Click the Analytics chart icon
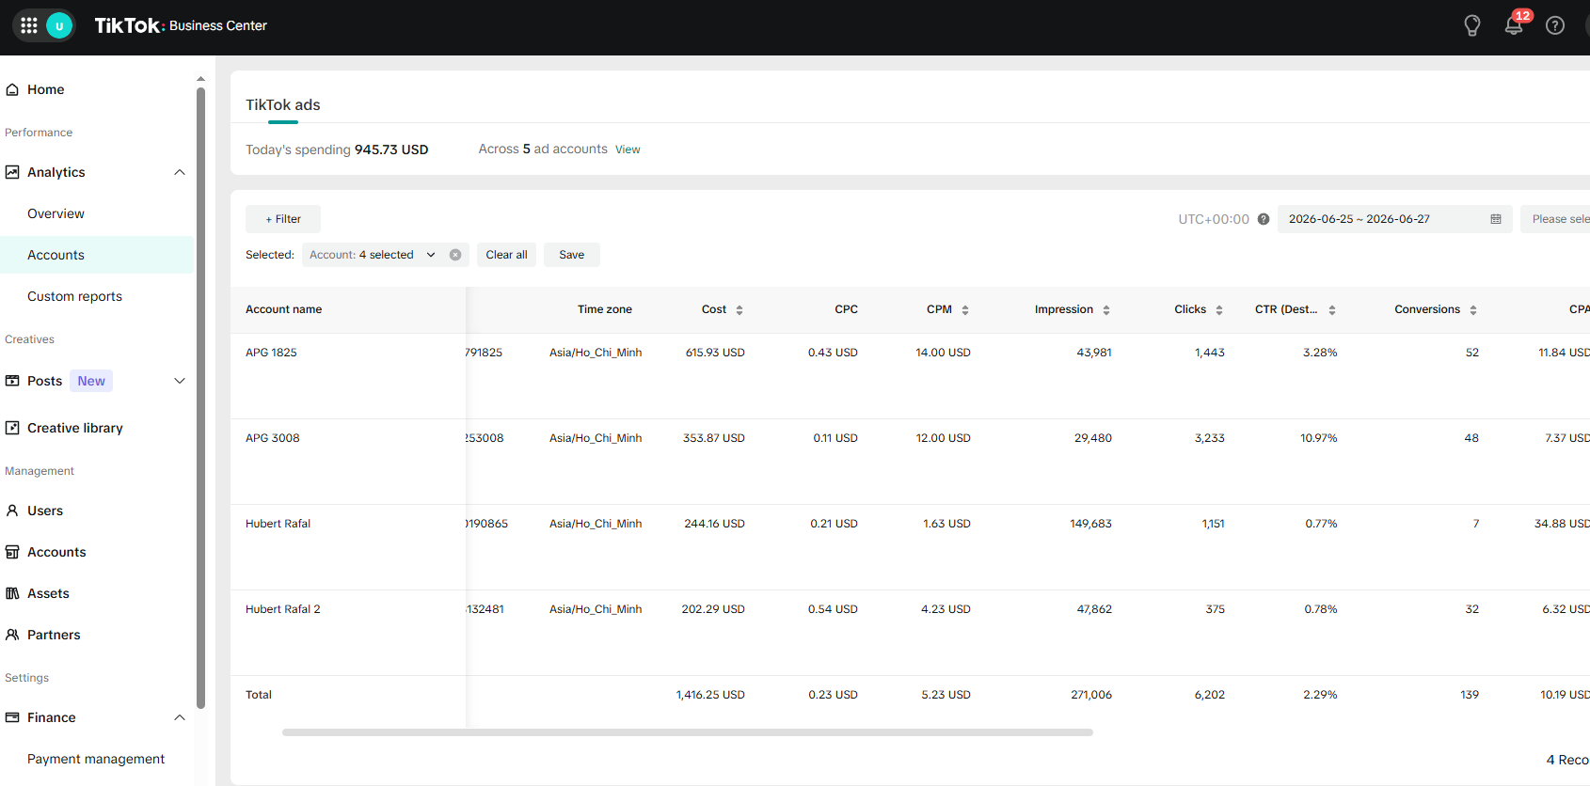Image resolution: width=1590 pixels, height=786 pixels. pyautogui.click(x=12, y=172)
